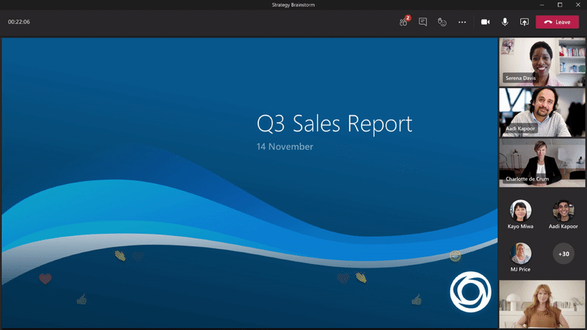Click Aadi Kapoor round avatar
The height and width of the screenshot is (330, 587).
564,210
